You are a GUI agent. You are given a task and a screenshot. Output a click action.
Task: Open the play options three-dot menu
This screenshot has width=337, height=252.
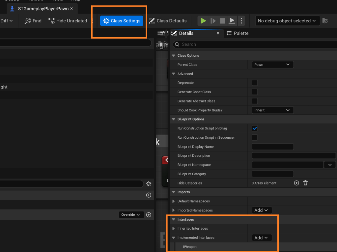(x=241, y=21)
